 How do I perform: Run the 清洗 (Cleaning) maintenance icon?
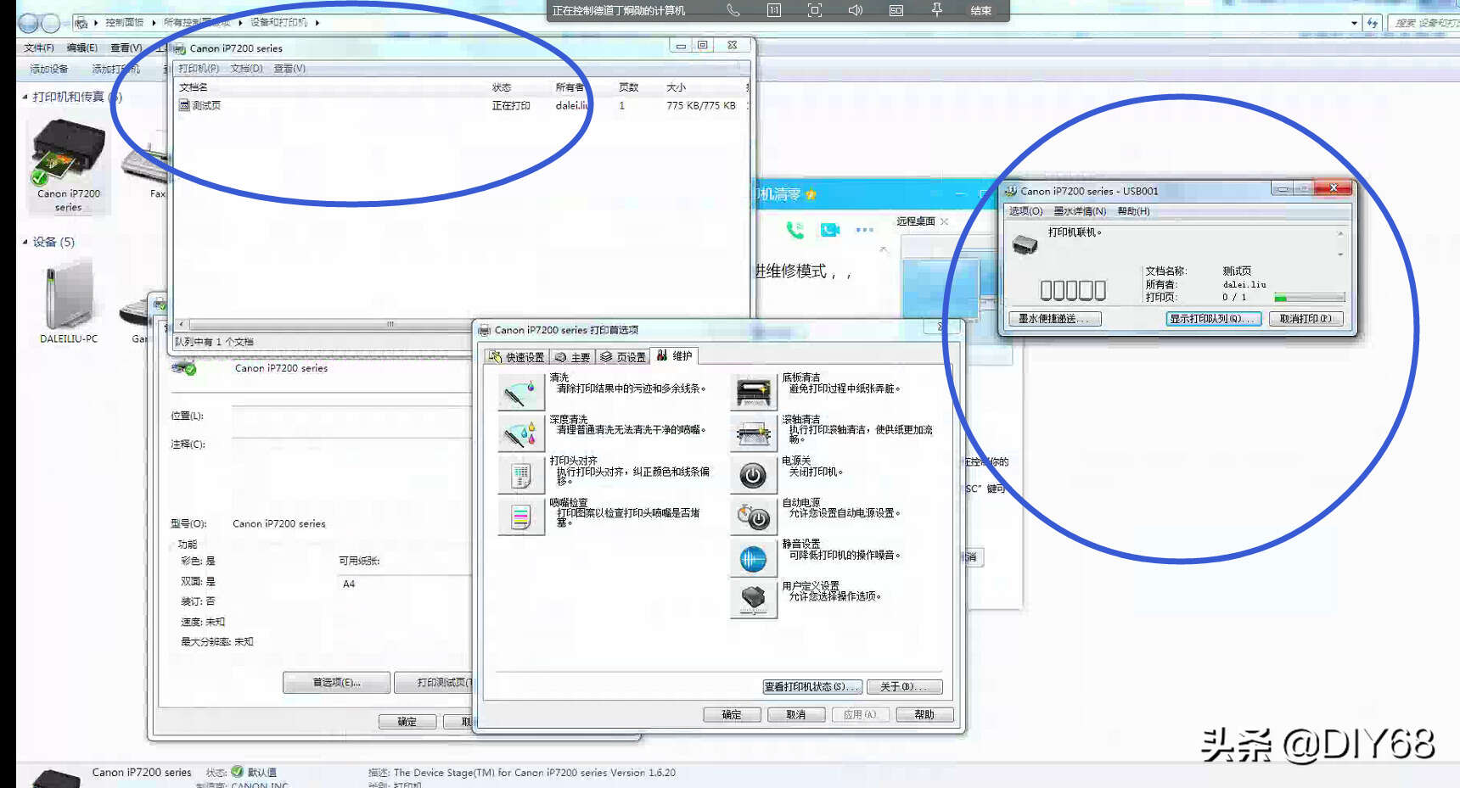click(520, 391)
